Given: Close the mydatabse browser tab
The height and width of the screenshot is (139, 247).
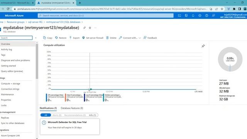Looking at the screenshot, I should [73, 3].
